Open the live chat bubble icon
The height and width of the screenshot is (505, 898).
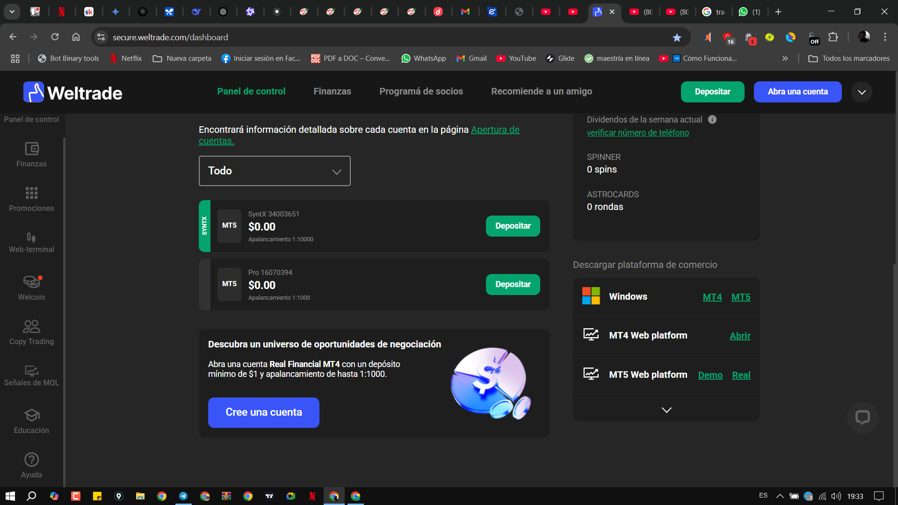[x=862, y=417]
